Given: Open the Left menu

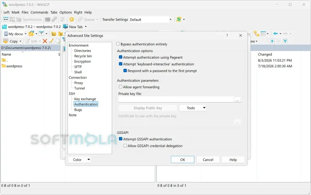Looking at the screenshot, I should 6,12.
